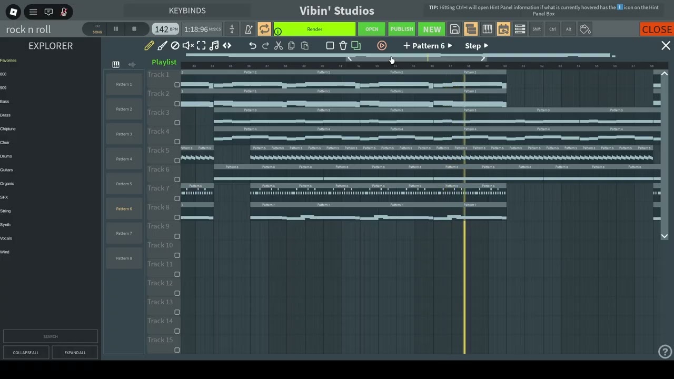Toggle the orange loop button
This screenshot has height=379, width=674.
[264, 29]
